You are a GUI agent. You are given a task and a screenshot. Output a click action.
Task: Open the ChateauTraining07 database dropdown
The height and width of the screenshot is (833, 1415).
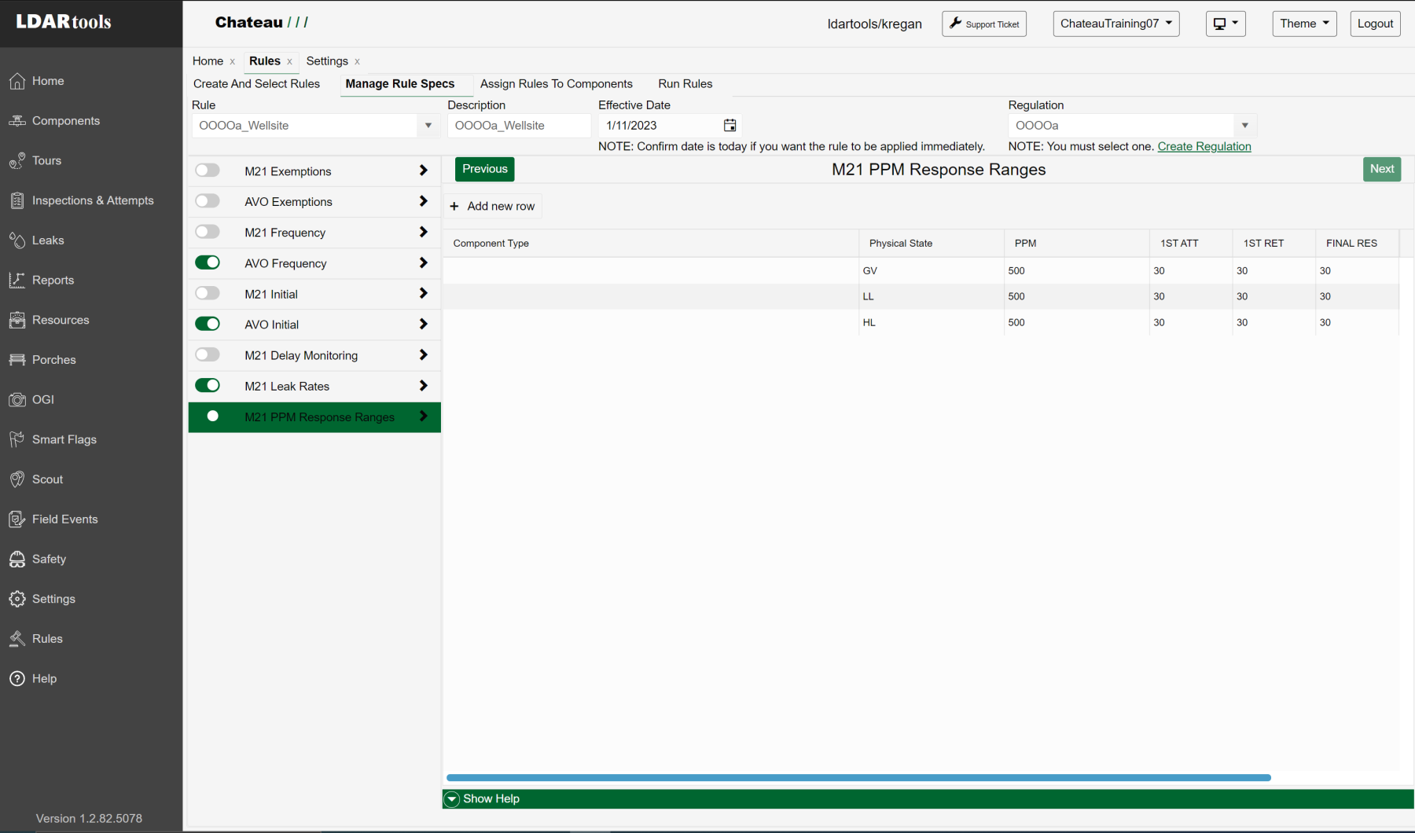coord(1115,24)
